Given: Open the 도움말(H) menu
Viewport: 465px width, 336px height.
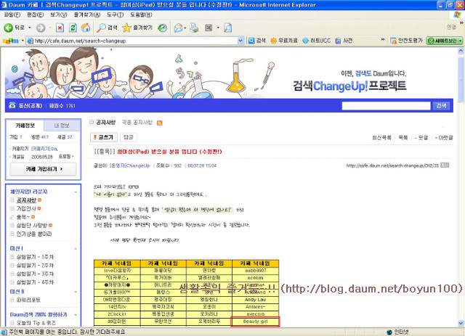Looking at the screenshot, I should [141, 15].
